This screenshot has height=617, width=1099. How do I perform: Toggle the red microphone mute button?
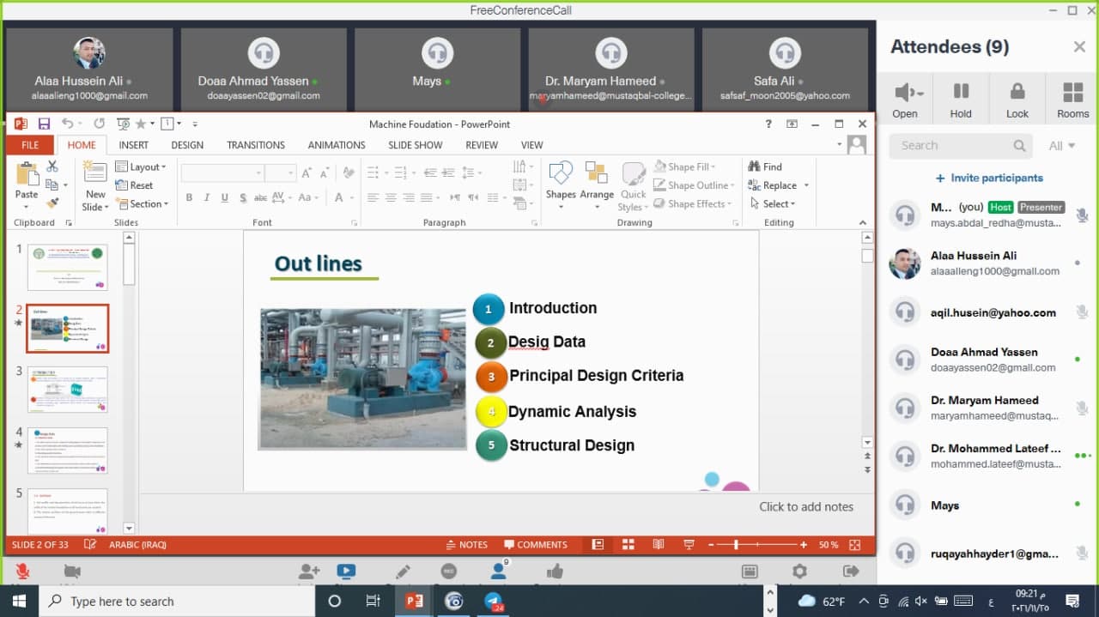[x=22, y=572]
